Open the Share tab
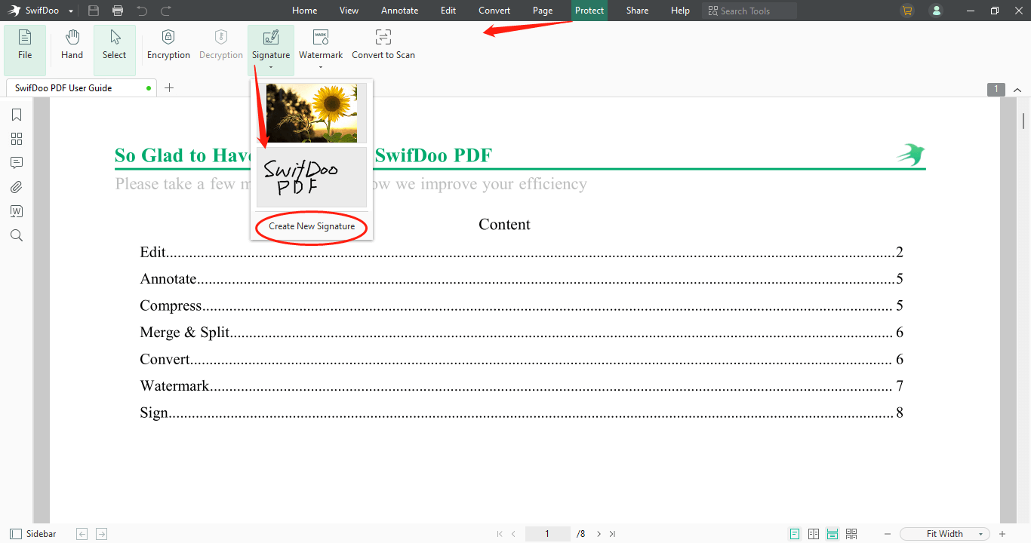This screenshot has height=543, width=1031. (x=638, y=11)
